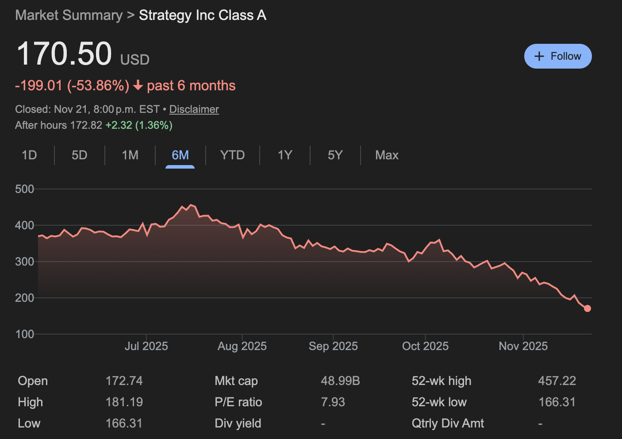Click the Qtrly Div Amt label
The image size is (622, 439).
448,424
